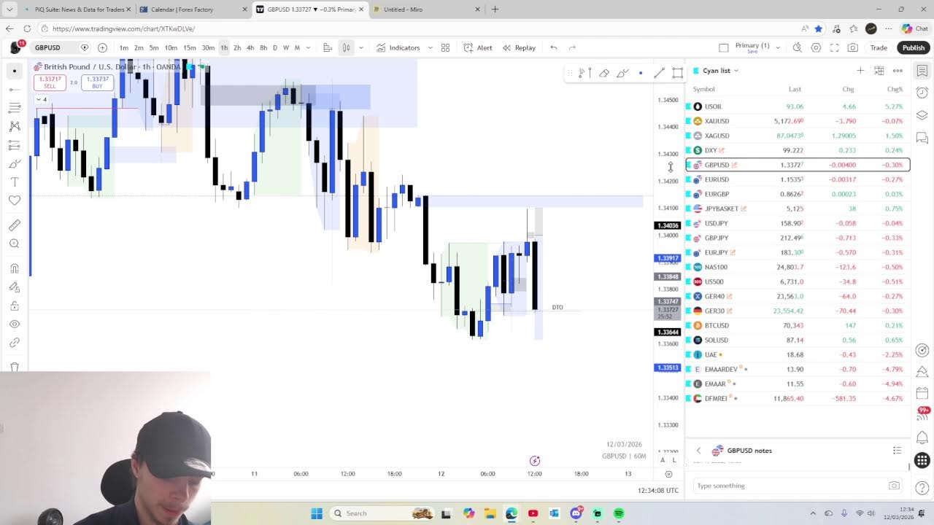Image resolution: width=934 pixels, height=525 pixels.
Task: Open watchlist advanced view table icon
Action: pyautogui.click(x=879, y=70)
